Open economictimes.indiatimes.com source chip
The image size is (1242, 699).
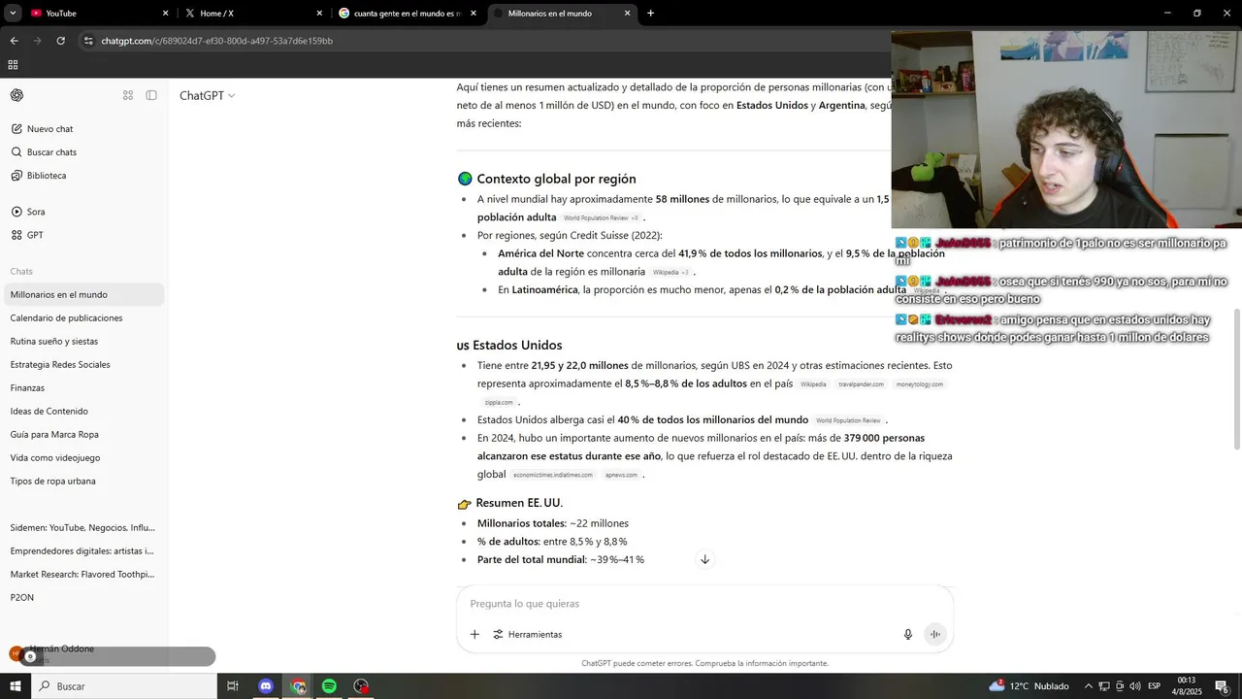pos(553,475)
